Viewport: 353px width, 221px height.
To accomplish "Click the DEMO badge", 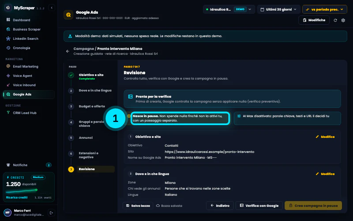I will pos(240,9).
